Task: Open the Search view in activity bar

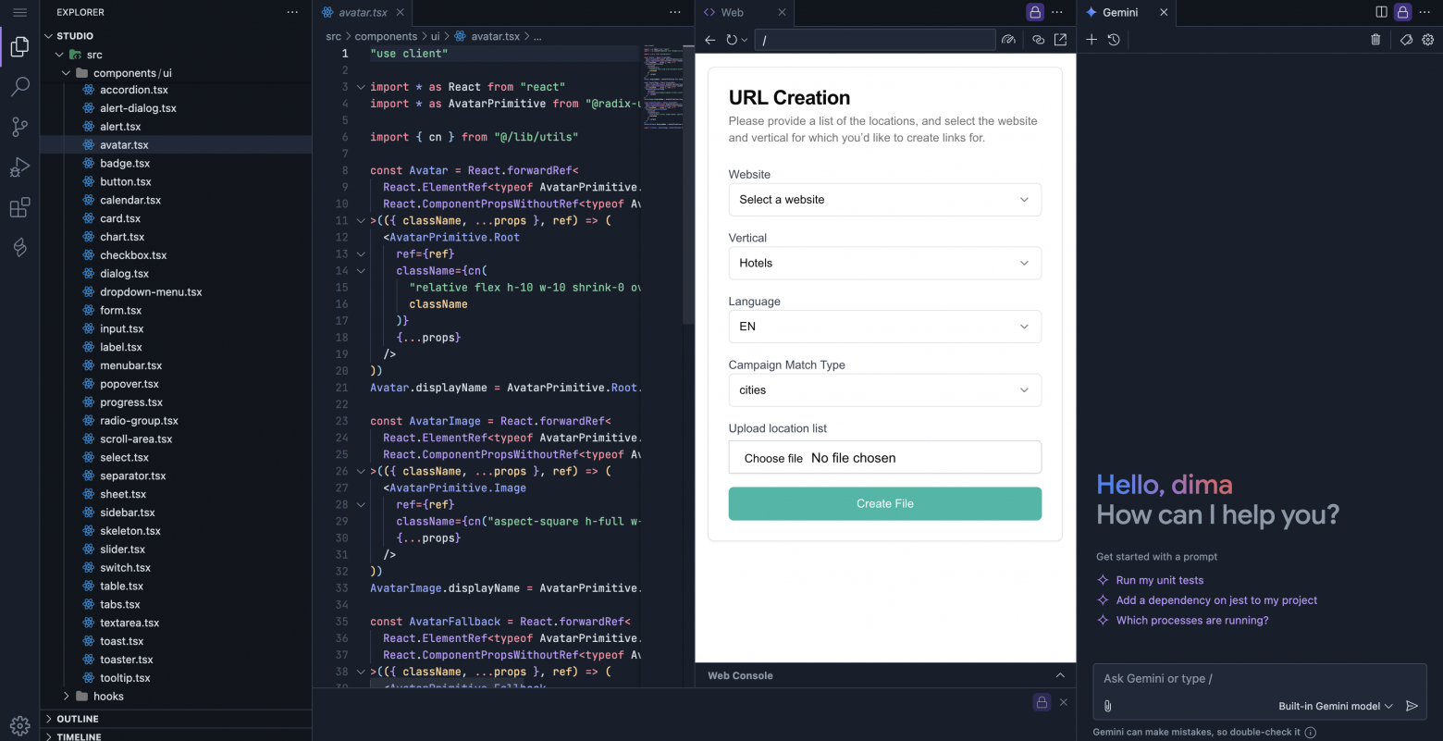Action: (x=19, y=87)
